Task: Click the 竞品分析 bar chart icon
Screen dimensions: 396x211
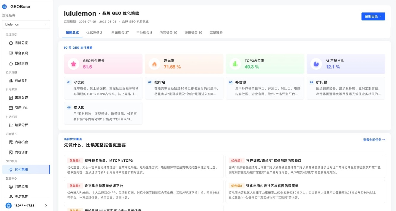Action: click(x=11, y=81)
